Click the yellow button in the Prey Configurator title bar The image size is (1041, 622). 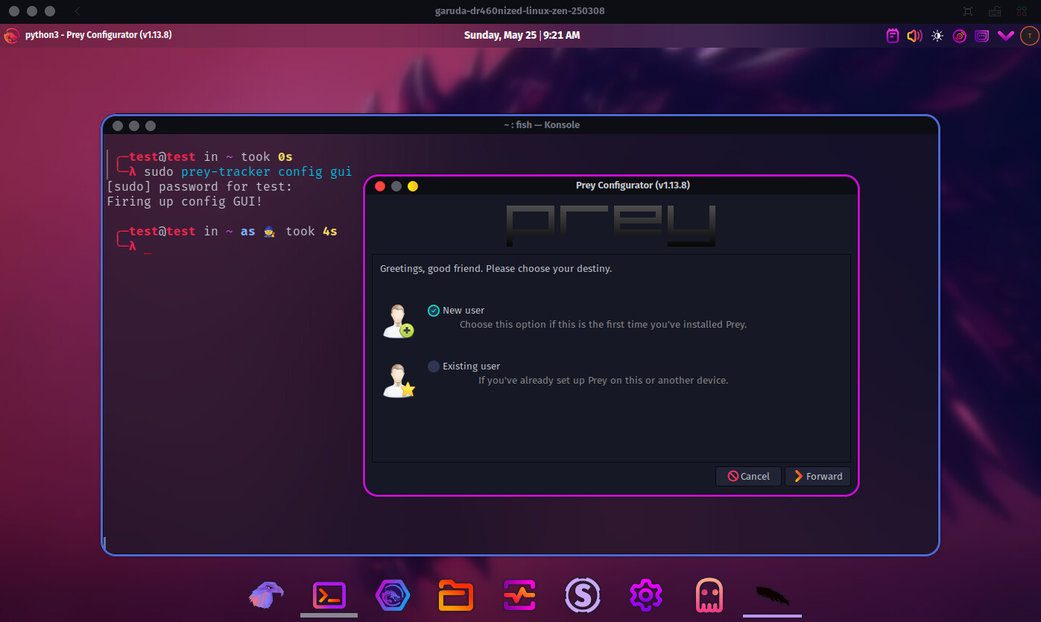pyautogui.click(x=413, y=186)
